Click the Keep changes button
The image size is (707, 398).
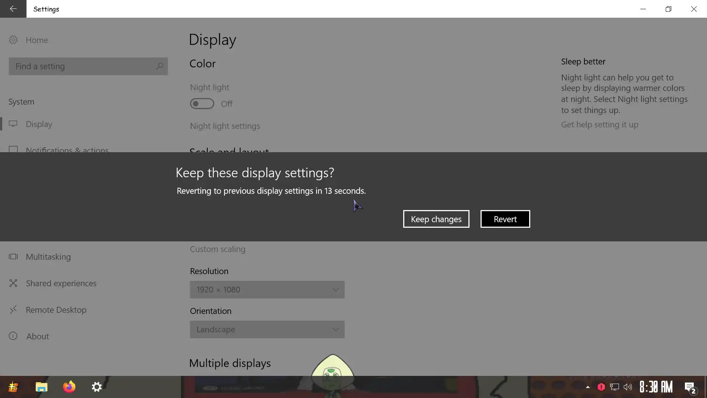click(x=436, y=219)
